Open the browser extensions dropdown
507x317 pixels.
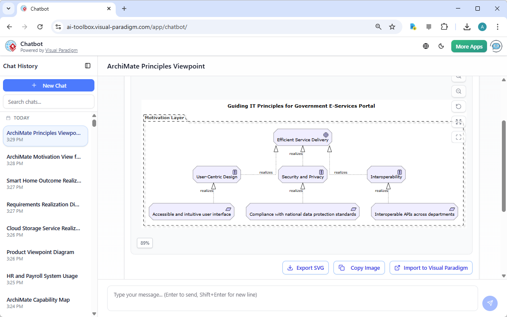(444, 26)
